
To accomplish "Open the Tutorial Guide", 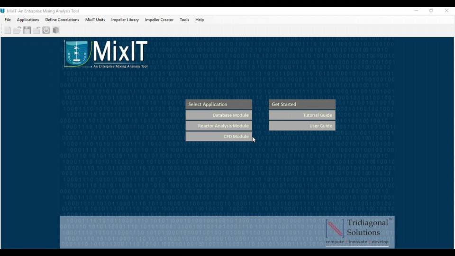I will (x=302, y=115).
